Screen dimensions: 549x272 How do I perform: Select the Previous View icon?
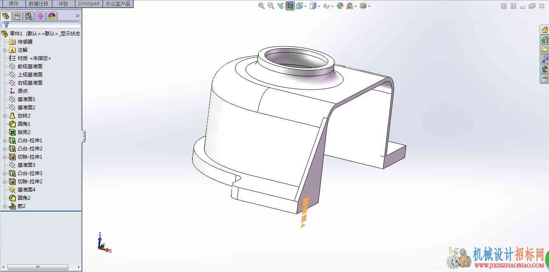280,6
